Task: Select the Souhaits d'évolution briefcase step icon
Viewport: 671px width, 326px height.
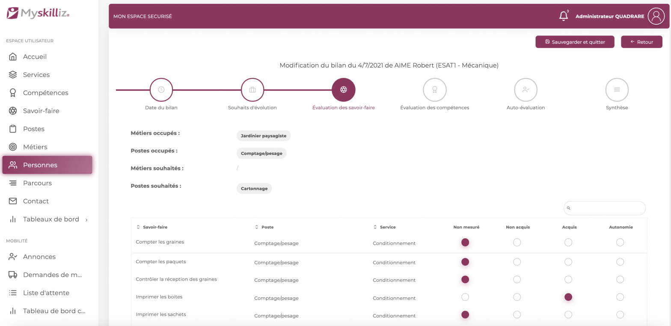Action: pos(252,90)
